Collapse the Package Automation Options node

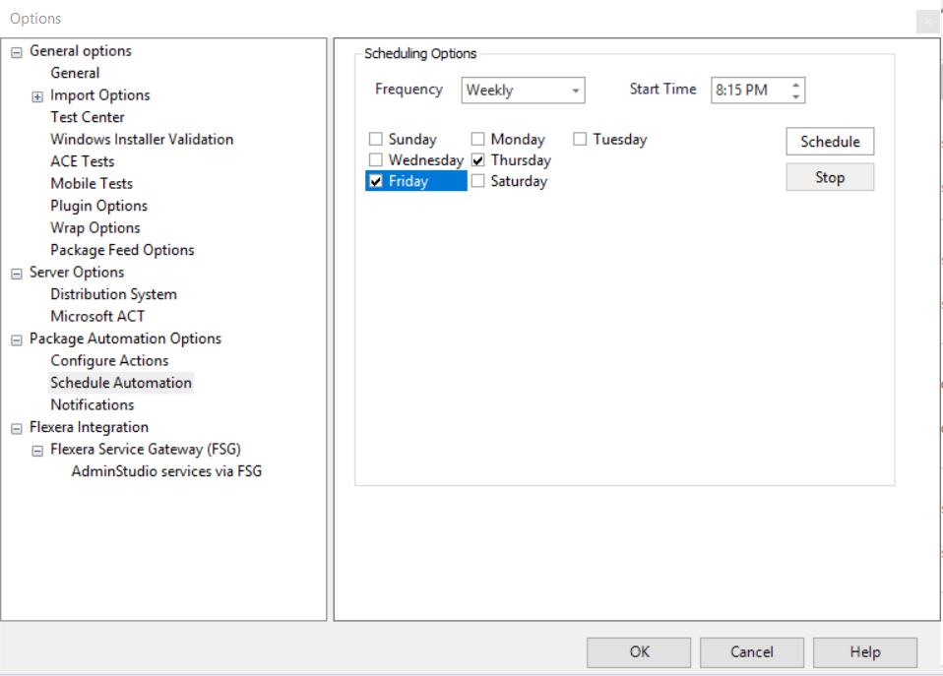(17, 339)
